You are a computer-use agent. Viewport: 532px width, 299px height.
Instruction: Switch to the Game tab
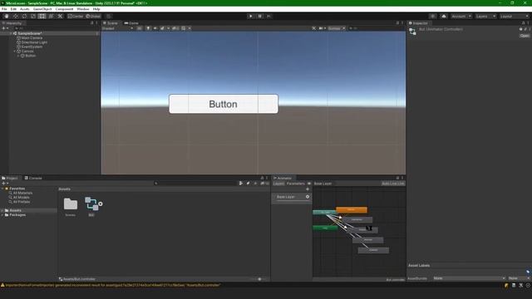[131, 23]
